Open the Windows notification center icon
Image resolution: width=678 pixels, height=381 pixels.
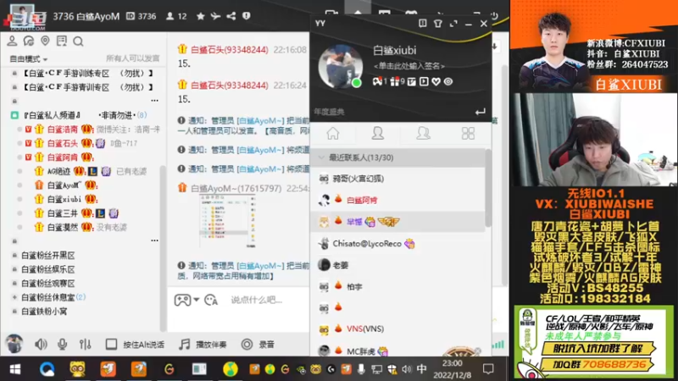pyautogui.click(x=489, y=369)
